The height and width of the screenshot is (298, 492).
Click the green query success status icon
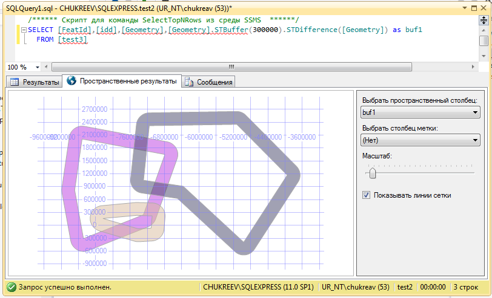[12, 287]
